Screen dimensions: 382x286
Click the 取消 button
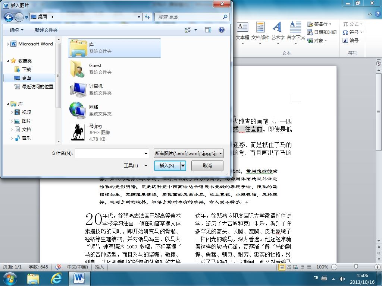[207, 166]
